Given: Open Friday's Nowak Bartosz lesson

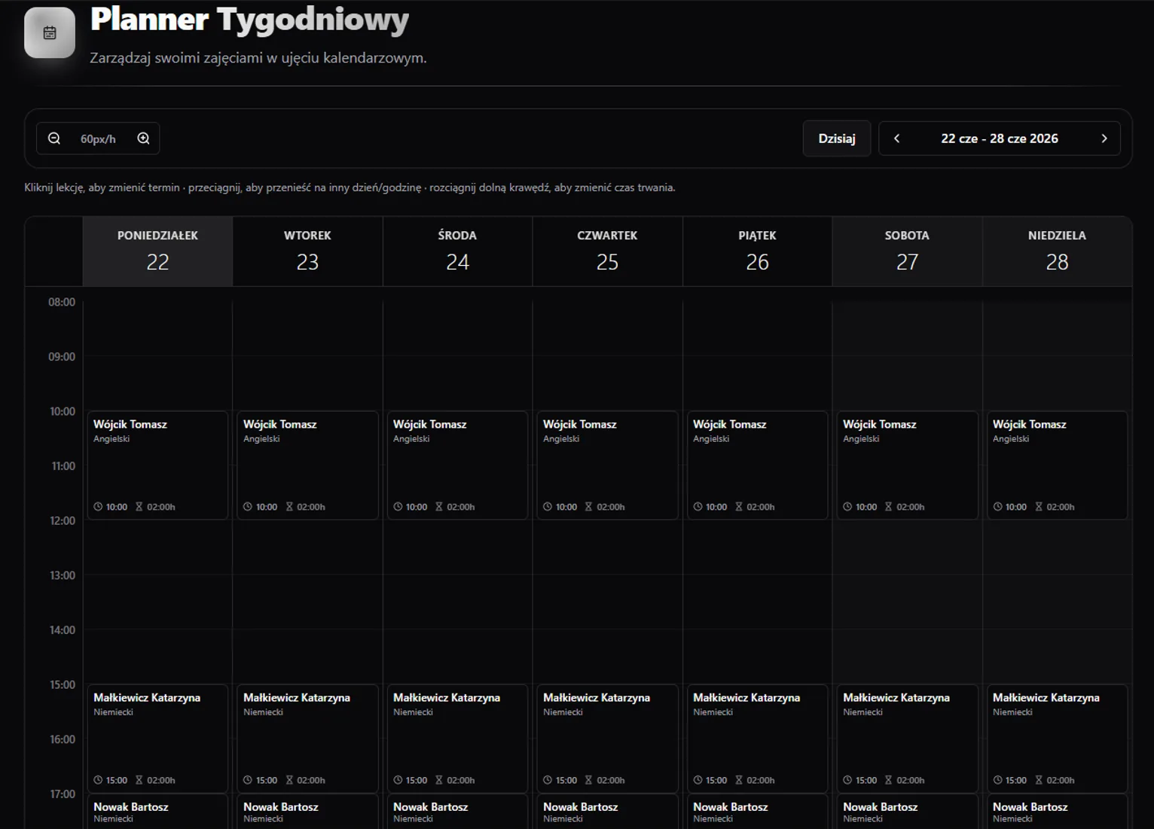Looking at the screenshot, I should pyautogui.click(x=757, y=812).
